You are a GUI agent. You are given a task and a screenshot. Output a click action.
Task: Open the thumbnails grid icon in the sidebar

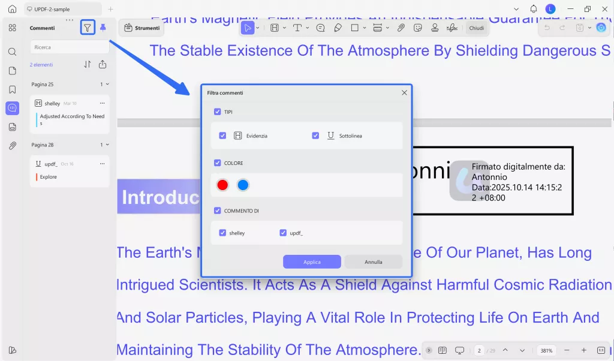click(12, 28)
